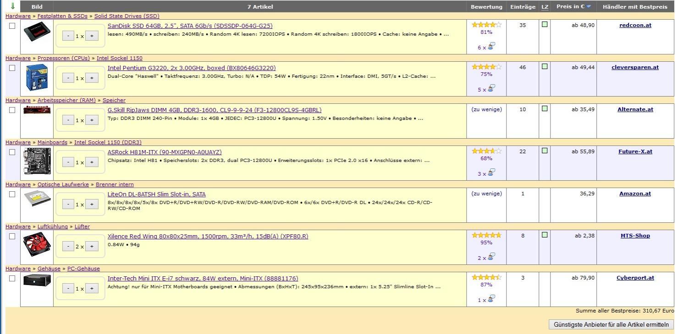
Task: Select the SanDisk SSD row checkbox
Action: coord(12,26)
